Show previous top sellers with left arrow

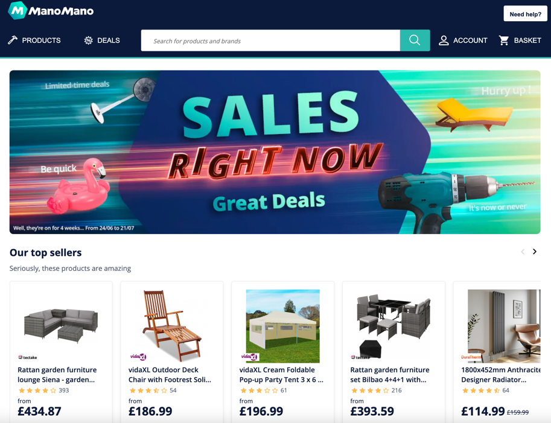point(523,252)
